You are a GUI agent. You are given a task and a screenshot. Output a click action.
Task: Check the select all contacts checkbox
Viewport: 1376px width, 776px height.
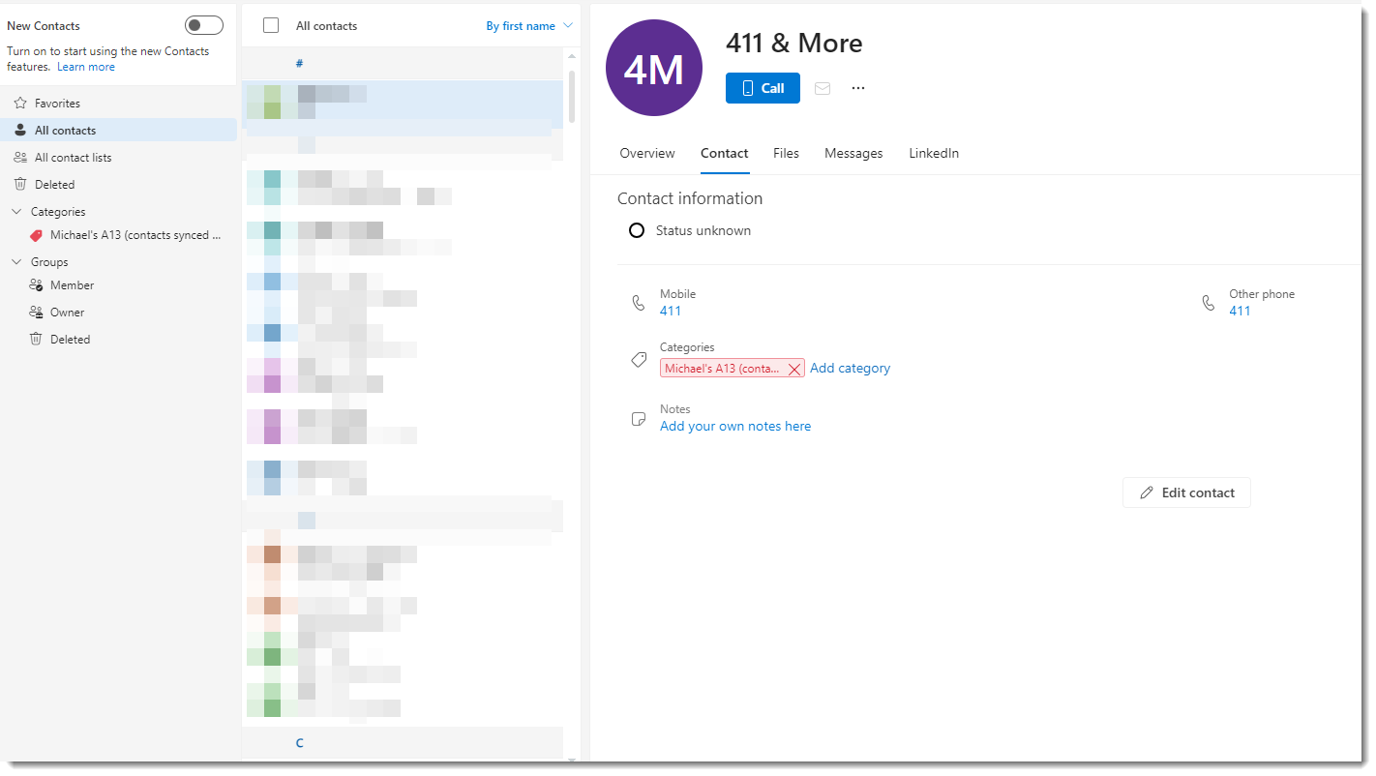point(271,26)
